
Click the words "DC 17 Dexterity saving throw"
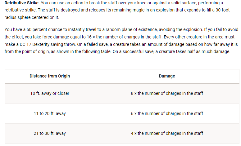tap(48, 44)
